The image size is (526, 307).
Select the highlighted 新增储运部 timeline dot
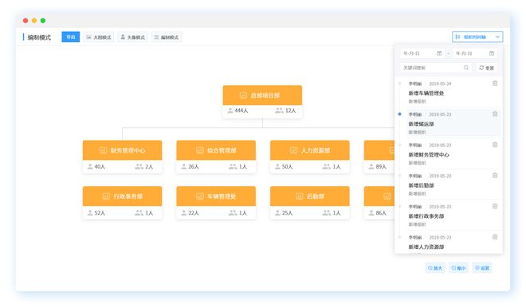(x=399, y=115)
